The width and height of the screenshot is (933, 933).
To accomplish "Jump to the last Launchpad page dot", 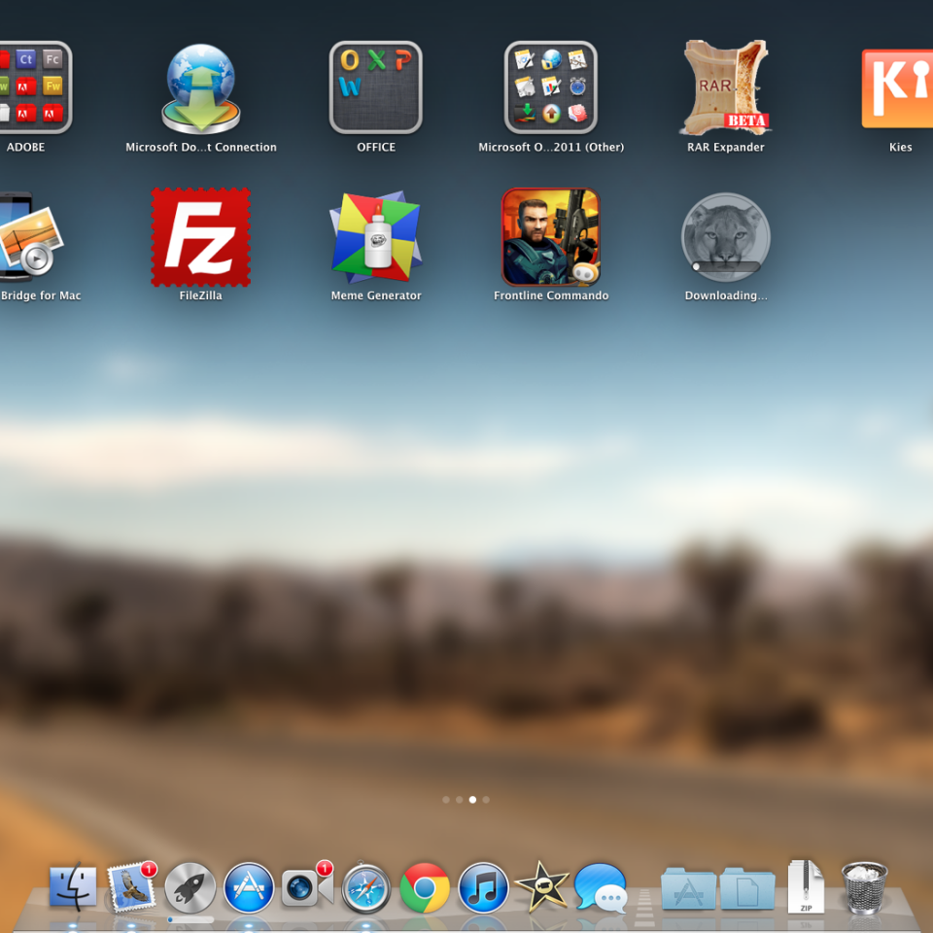I will point(486,800).
